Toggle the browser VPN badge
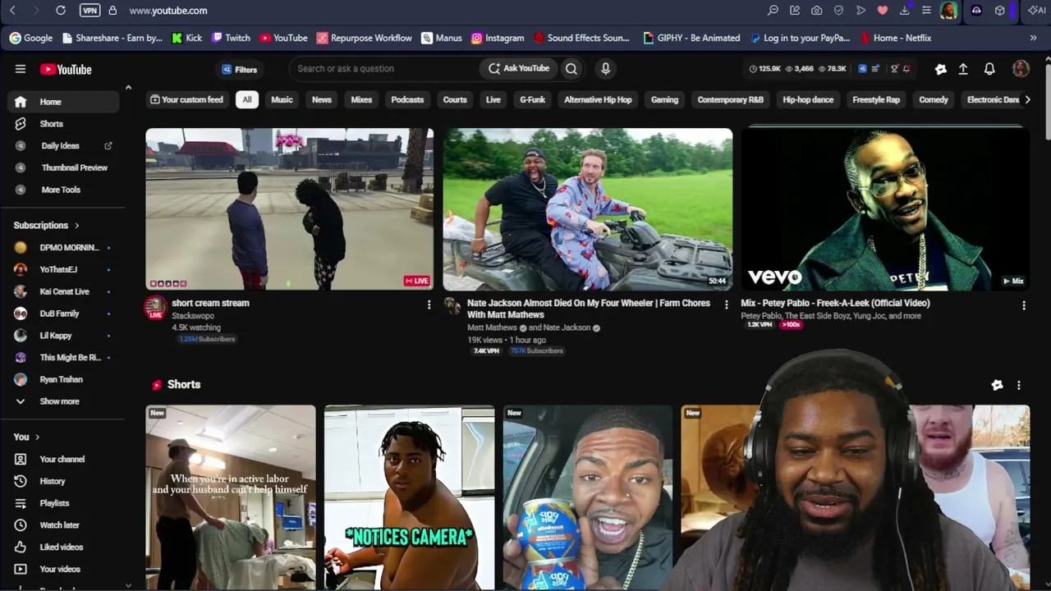This screenshot has height=591, width=1051. tap(90, 11)
